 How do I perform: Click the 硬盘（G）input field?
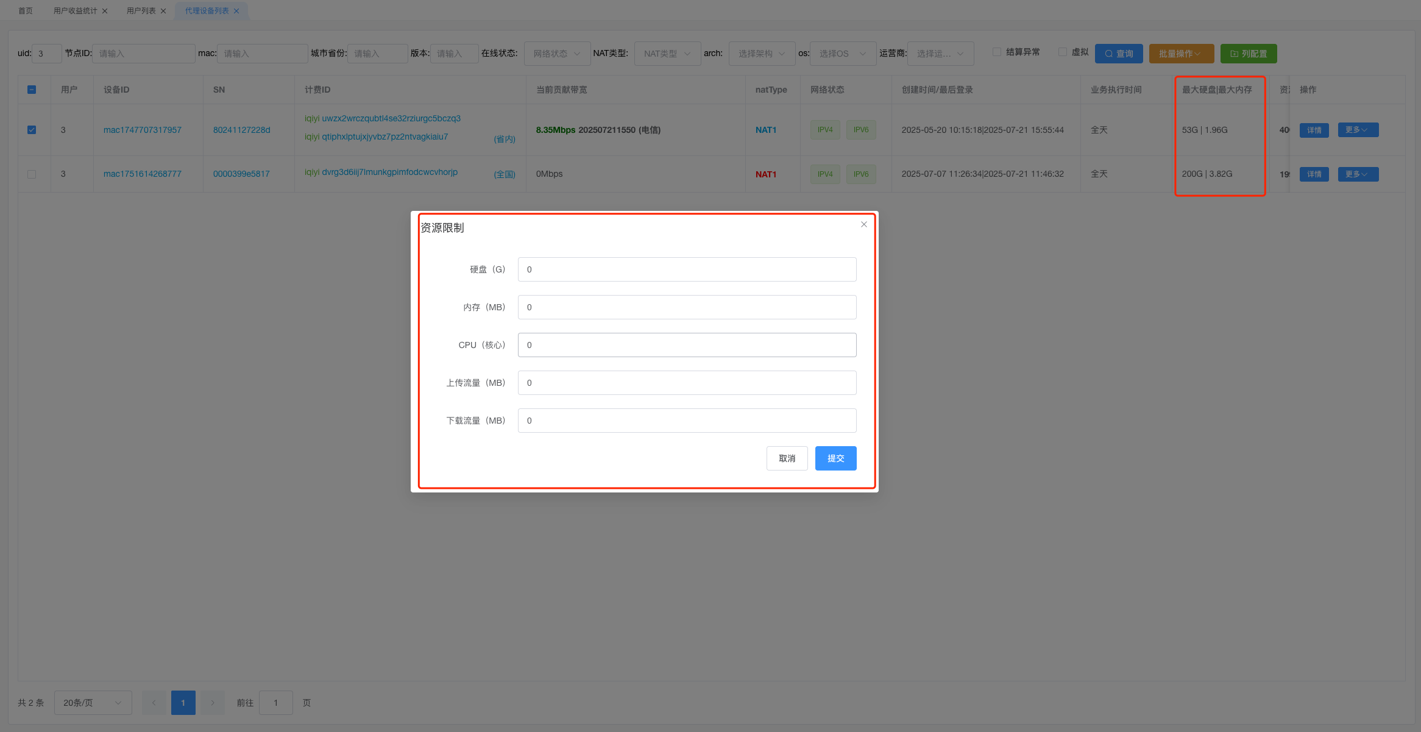(x=687, y=269)
